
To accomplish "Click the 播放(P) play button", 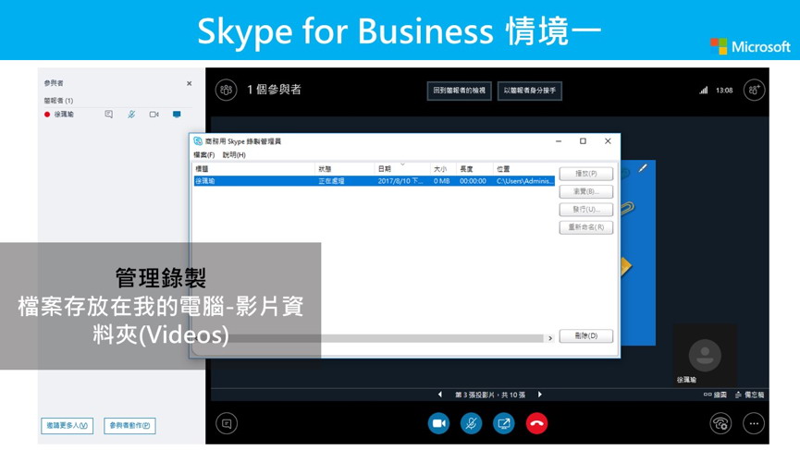I will (586, 174).
